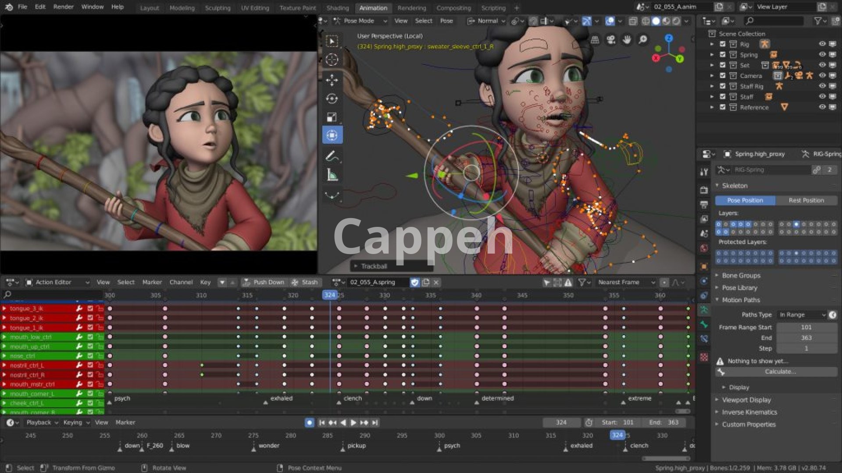This screenshot has height=473, width=842.
Task: Click the camera view navigation icon
Action: click(610, 40)
